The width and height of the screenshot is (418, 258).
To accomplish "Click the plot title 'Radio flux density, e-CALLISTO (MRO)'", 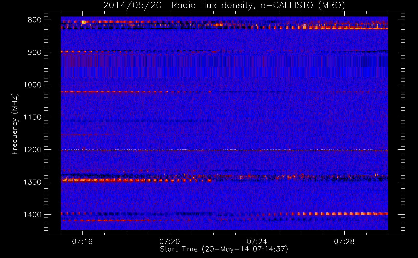I will [258, 5].
